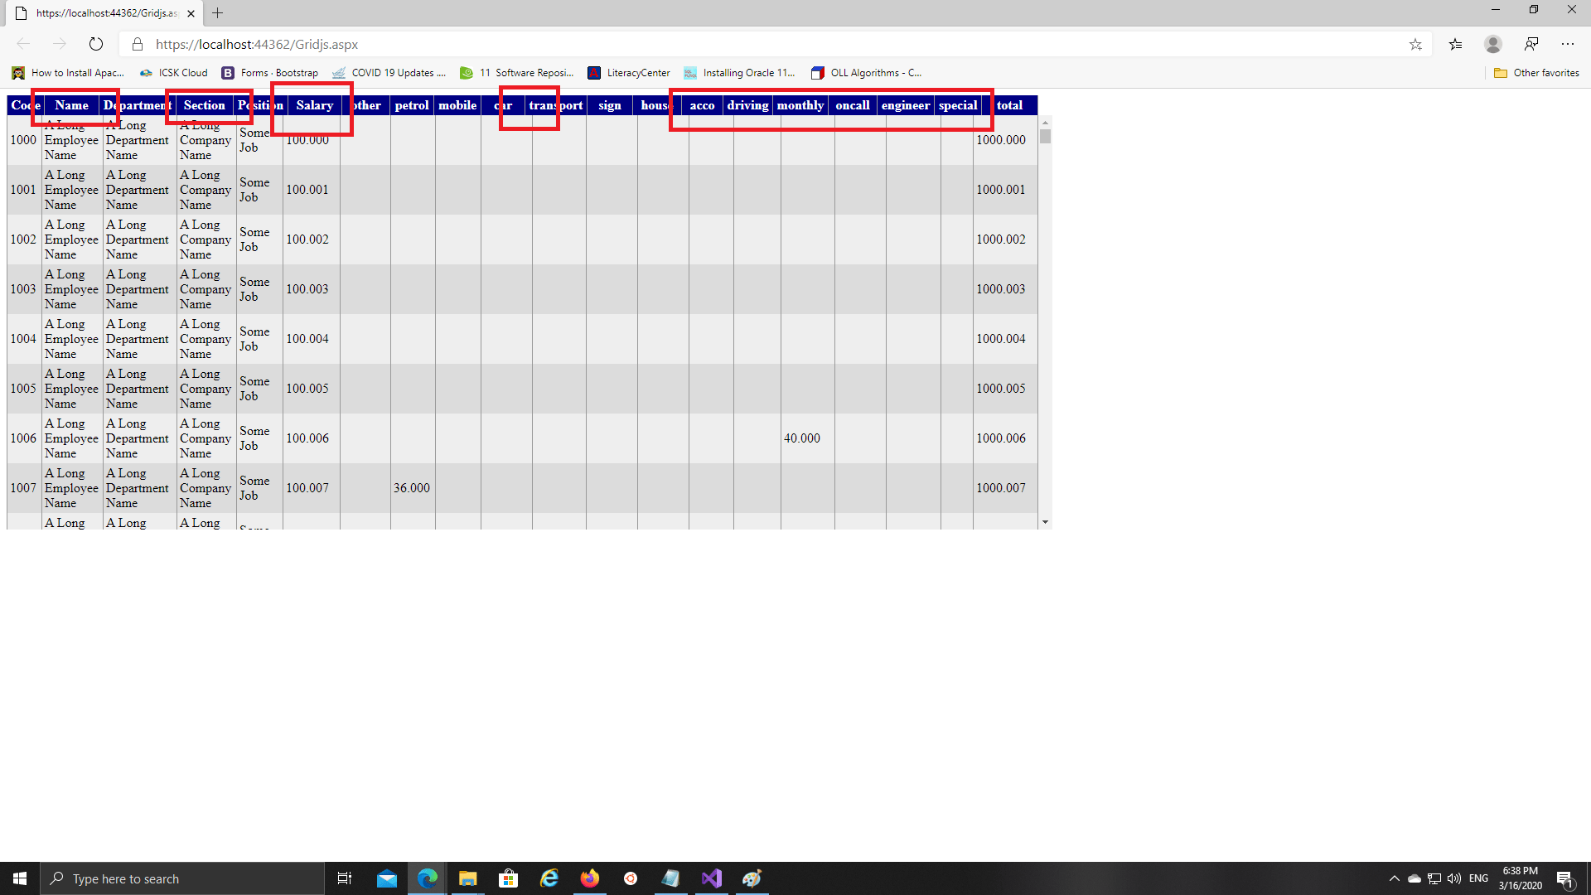1591x895 pixels.
Task: Open Task View on taskbar
Action: [345, 878]
